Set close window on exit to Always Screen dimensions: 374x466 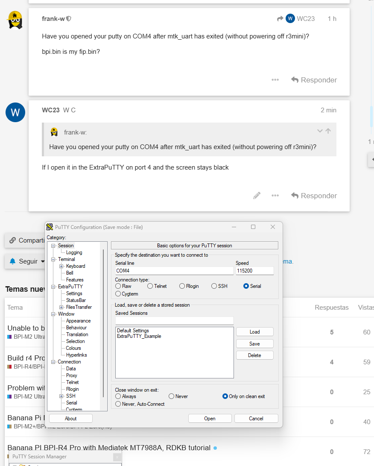[118, 396]
